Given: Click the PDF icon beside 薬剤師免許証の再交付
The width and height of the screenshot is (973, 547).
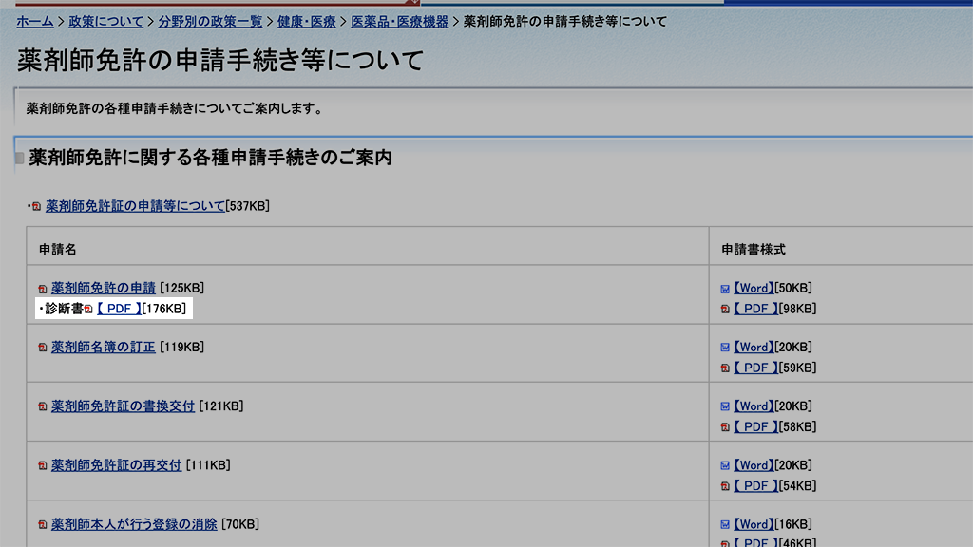Looking at the screenshot, I should pyautogui.click(x=43, y=465).
